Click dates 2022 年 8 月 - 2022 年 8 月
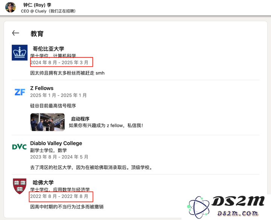Image resolution: width=271 pixels, height=220 pixels. click(59, 196)
